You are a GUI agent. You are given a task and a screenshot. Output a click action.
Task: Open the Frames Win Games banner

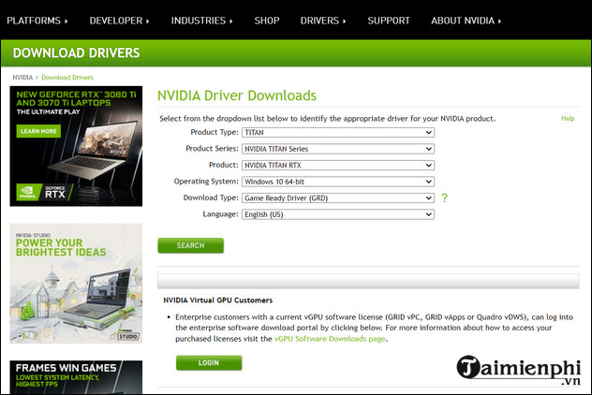[76, 377]
